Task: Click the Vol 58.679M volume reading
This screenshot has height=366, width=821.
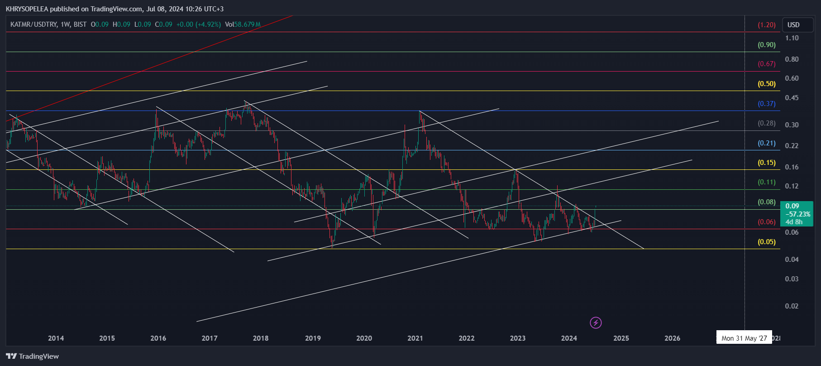Action: 243,24
